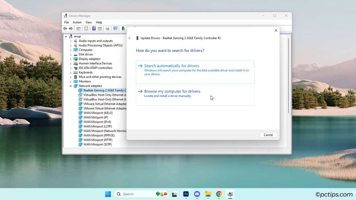
Task: Open Photoshop from the taskbar
Action: (186, 194)
